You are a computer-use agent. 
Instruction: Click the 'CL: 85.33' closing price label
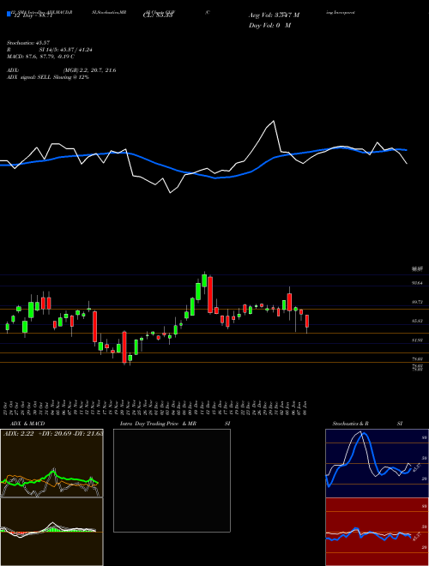click(x=159, y=15)
